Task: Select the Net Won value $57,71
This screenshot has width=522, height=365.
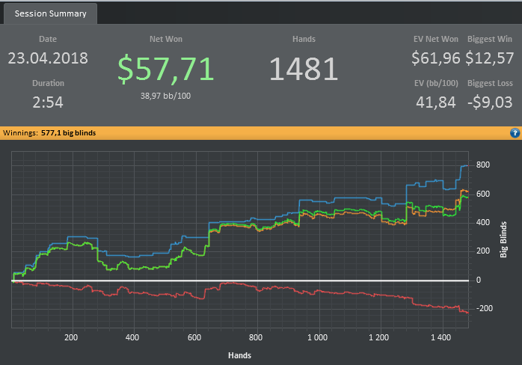Action: pyautogui.click(x=165, y=70)
